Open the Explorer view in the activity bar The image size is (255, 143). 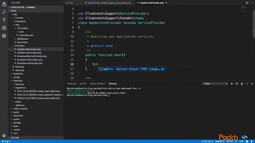coord(4,4)
